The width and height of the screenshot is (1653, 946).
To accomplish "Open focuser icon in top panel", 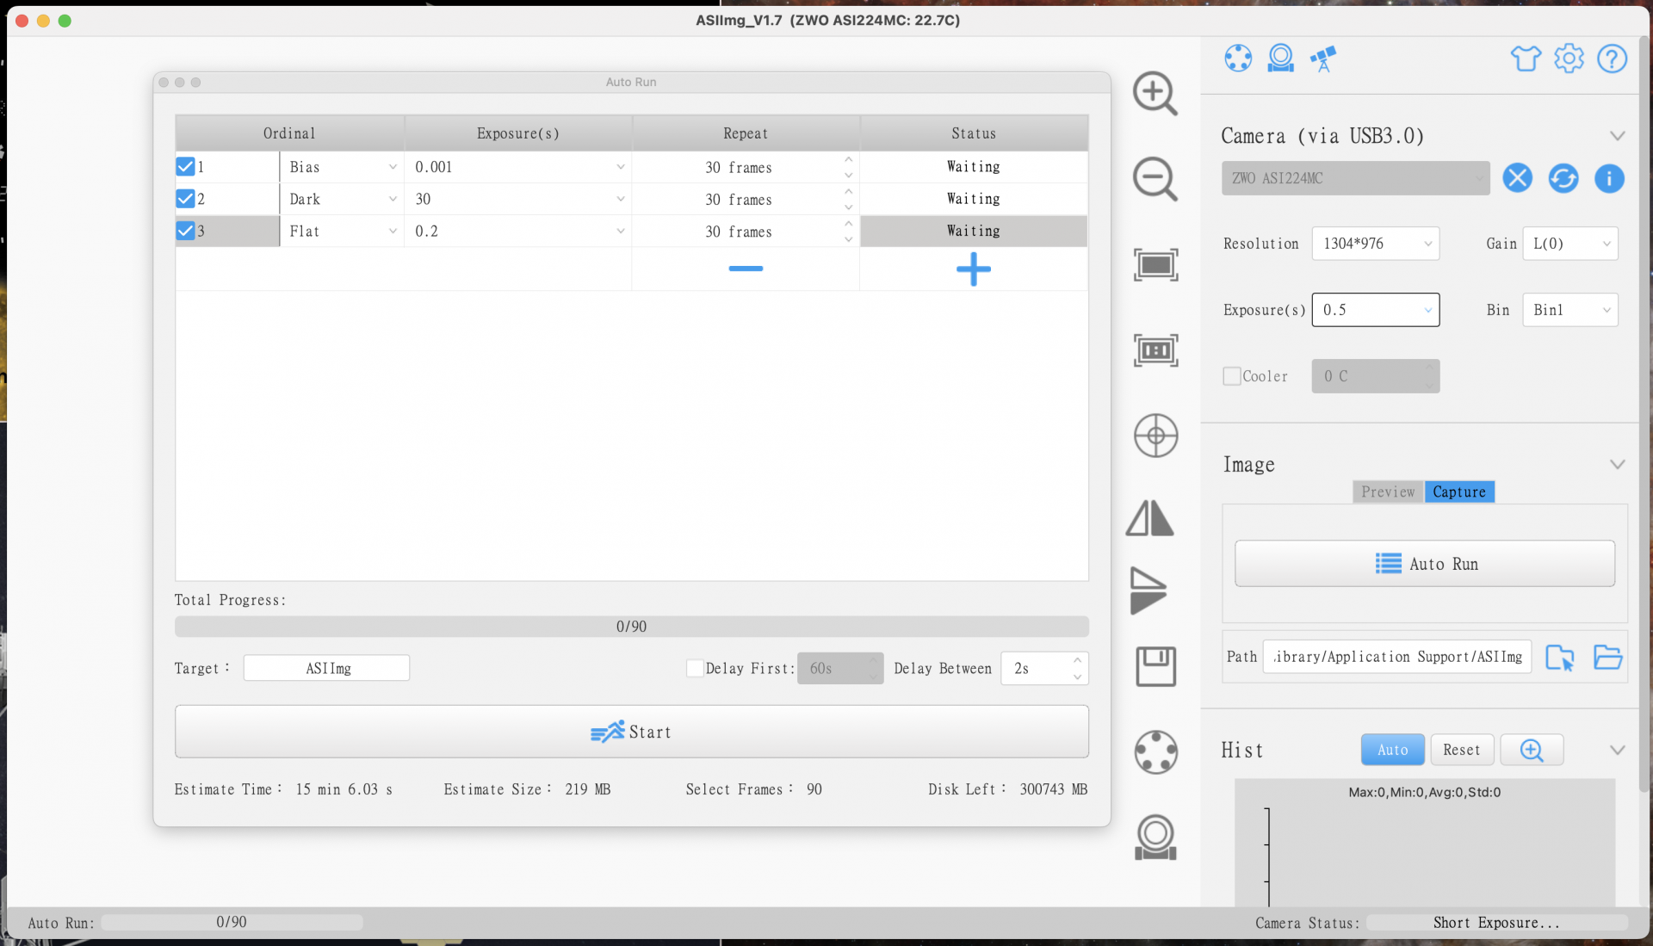I will (1281, 59).
